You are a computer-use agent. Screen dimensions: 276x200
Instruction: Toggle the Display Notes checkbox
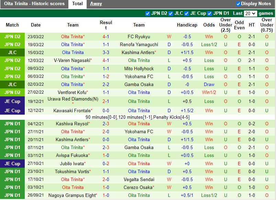[238, 4]
